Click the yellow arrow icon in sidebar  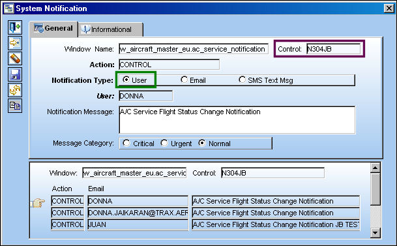pyautogui.click(x=15, y=43)
